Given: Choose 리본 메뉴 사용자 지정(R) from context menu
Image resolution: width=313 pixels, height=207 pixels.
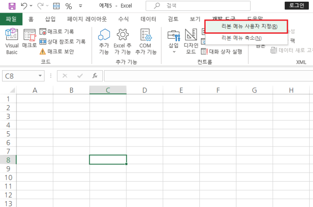Looking at the screenshot, I should point(246,27).
